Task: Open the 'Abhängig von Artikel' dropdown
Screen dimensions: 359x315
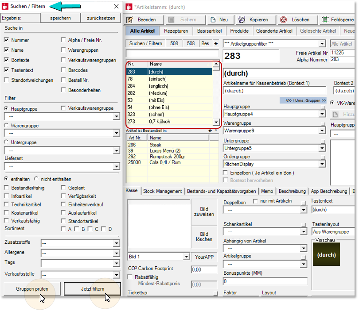Action: pyautogui.click(x=304, y=248)
